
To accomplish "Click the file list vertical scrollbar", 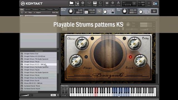I will (58, 67).
